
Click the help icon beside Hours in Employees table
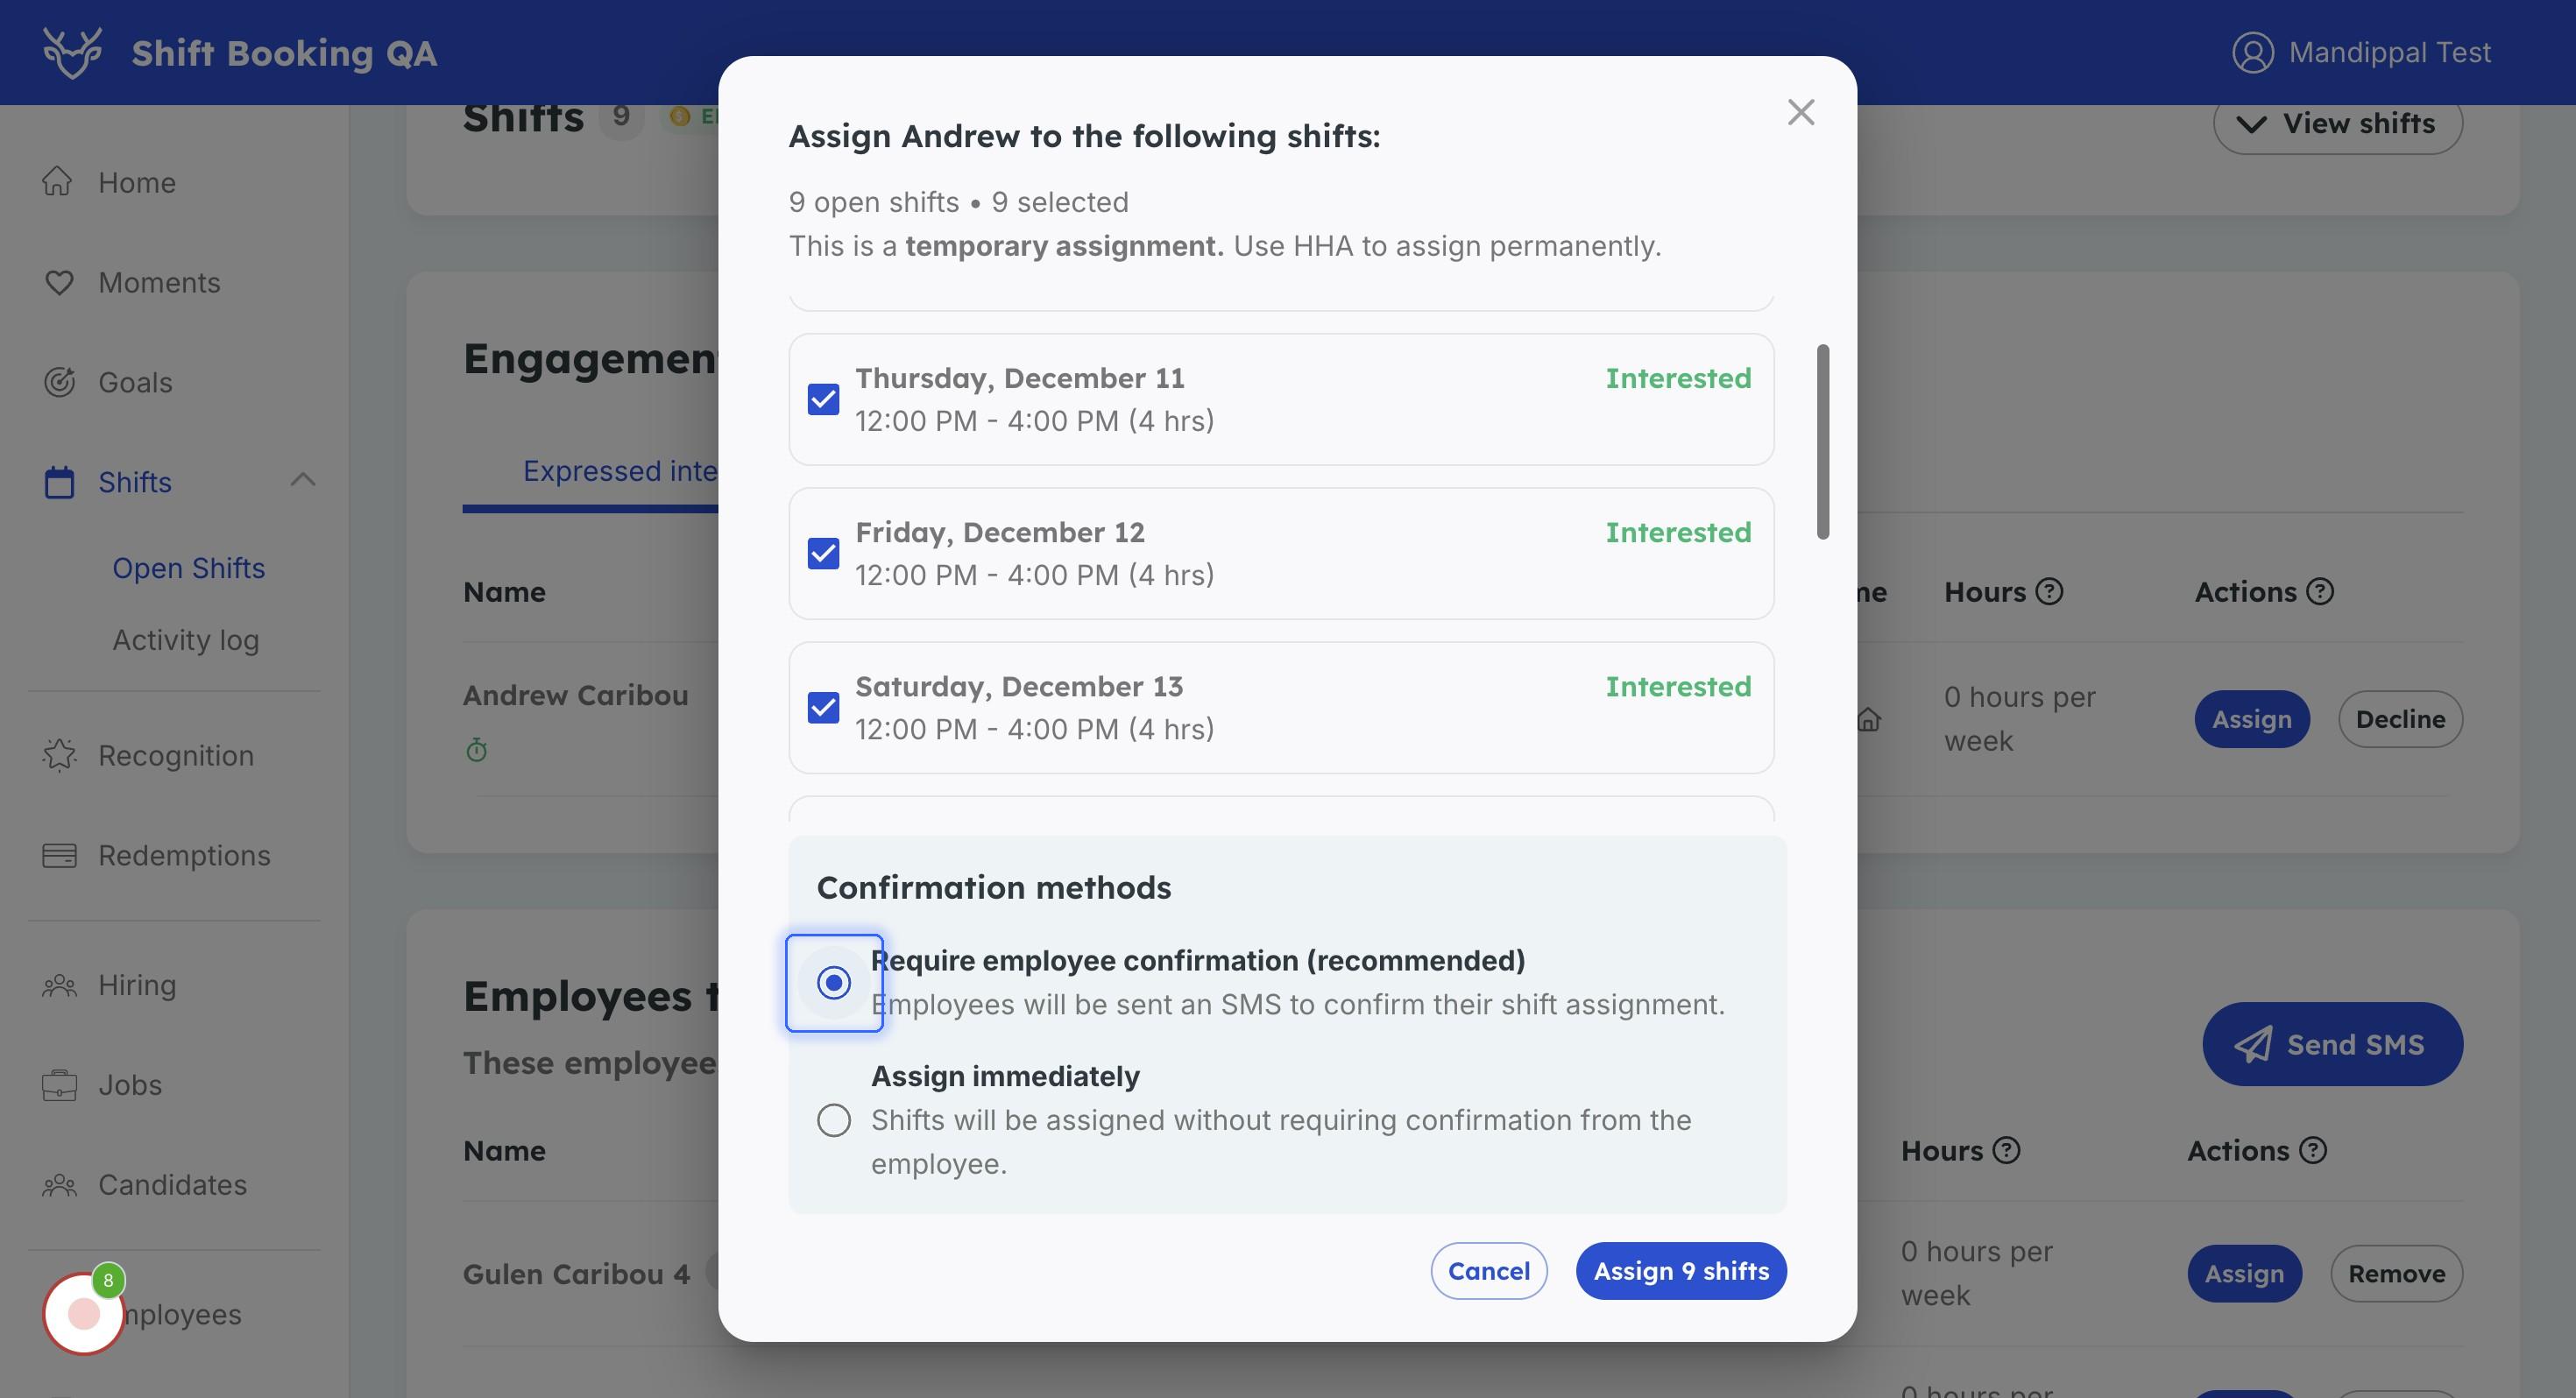coord(2006,1150)
